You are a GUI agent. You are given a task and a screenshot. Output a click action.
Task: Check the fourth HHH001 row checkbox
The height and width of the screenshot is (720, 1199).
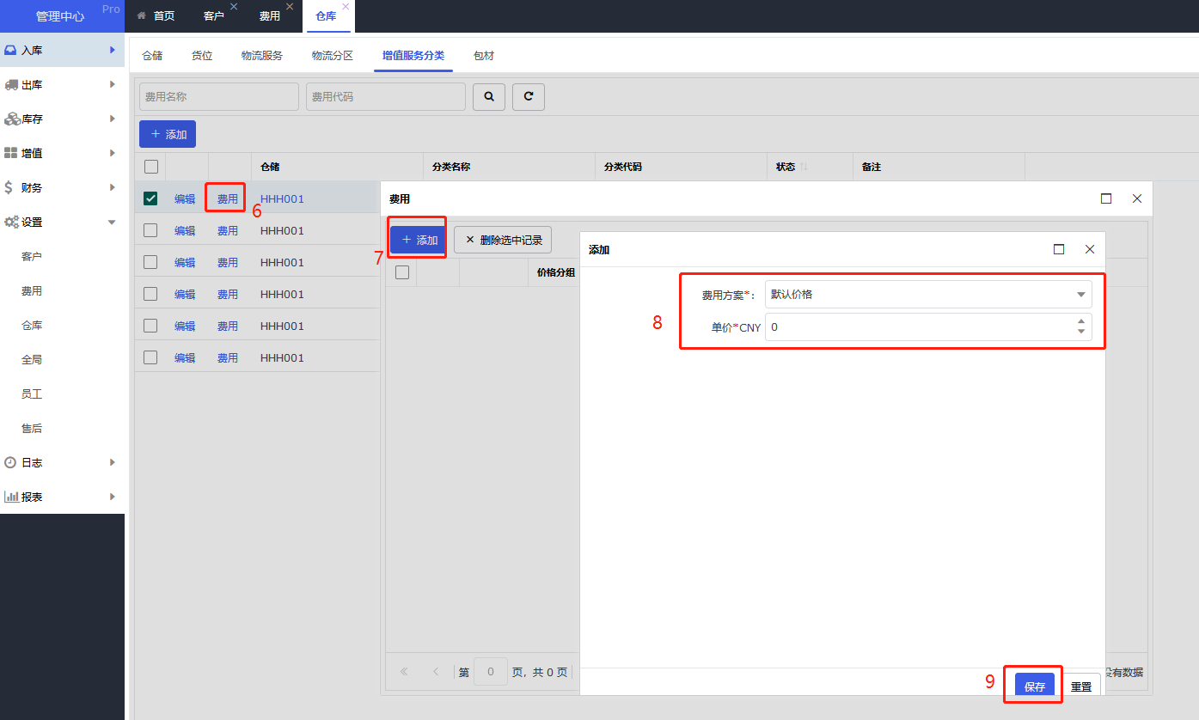[x=150, y=294]
